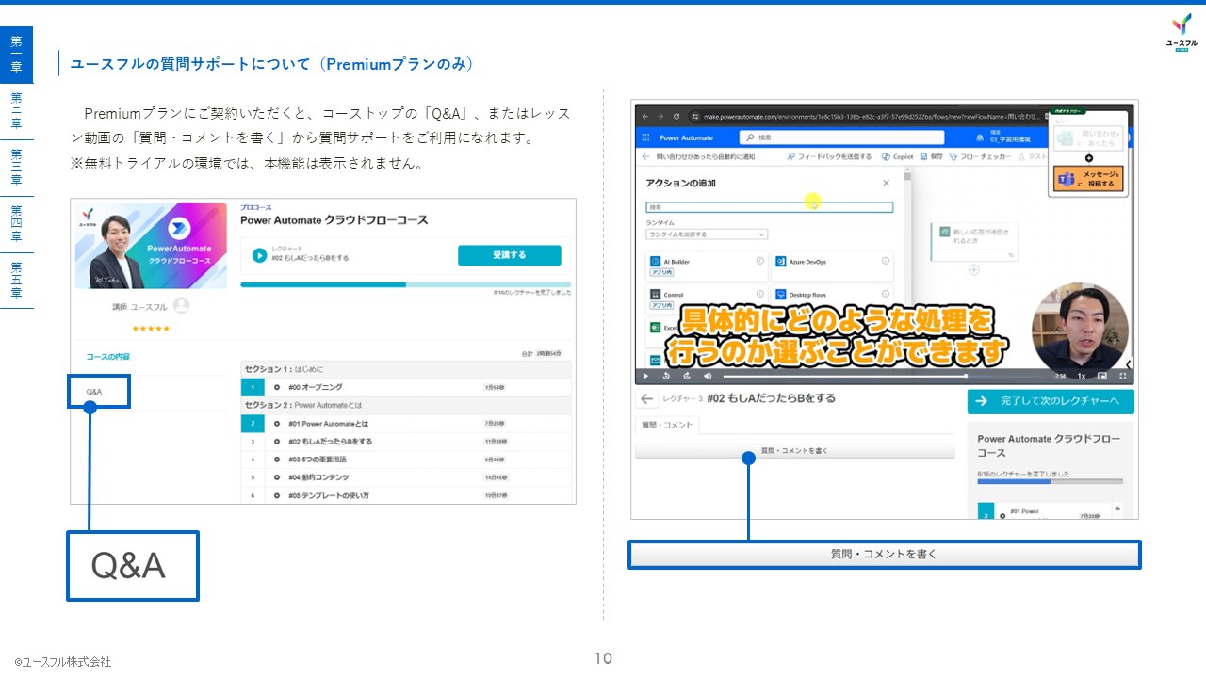Image resolution: width=1206 pixels, height=678 pixels.
Task: Open the 質問・コメント tab
Action: click(x=667, y=425)
